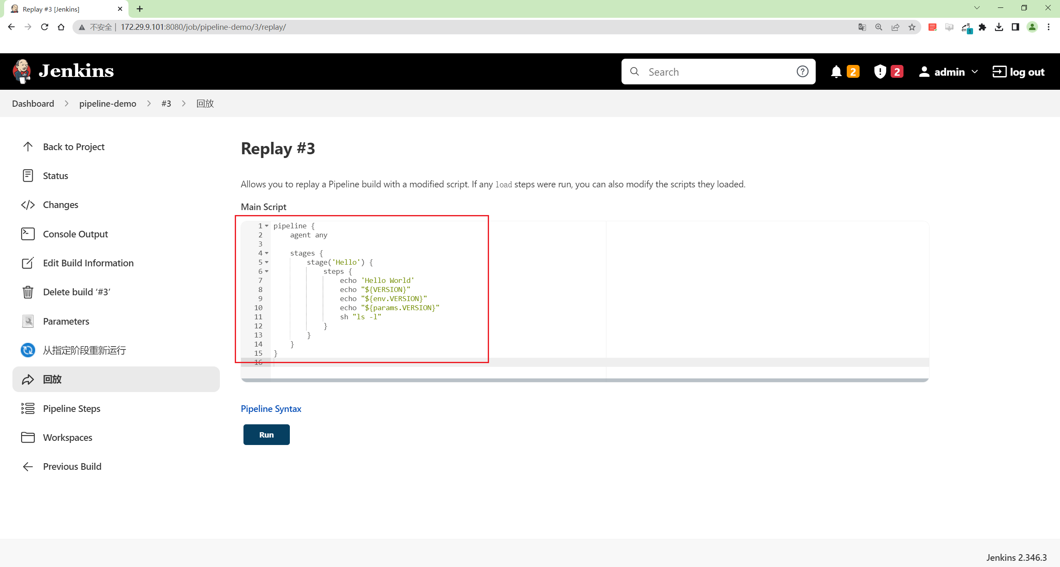Image resolution: width=1060 pixels, height=567 pixels.
Task: Click the browser profile avatar
Action: [x=1032, y=27]
